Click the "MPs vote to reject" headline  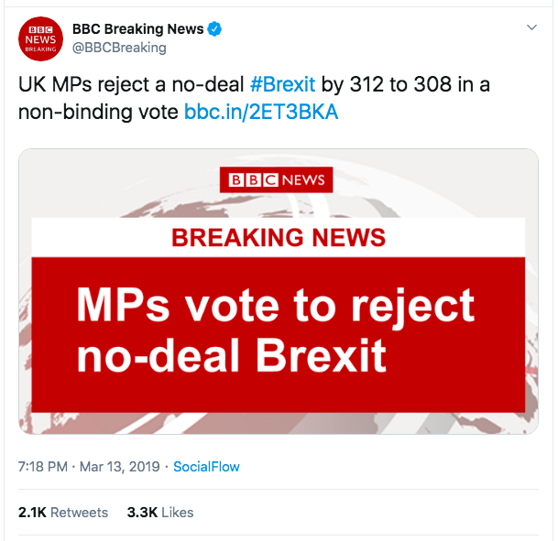pos(275,305)
